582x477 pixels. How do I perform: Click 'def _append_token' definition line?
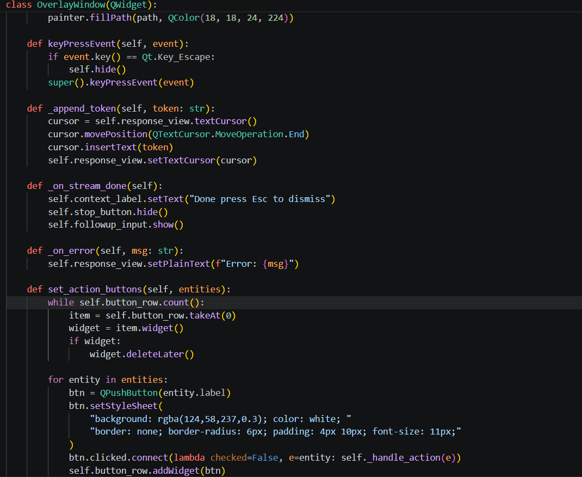121,108
